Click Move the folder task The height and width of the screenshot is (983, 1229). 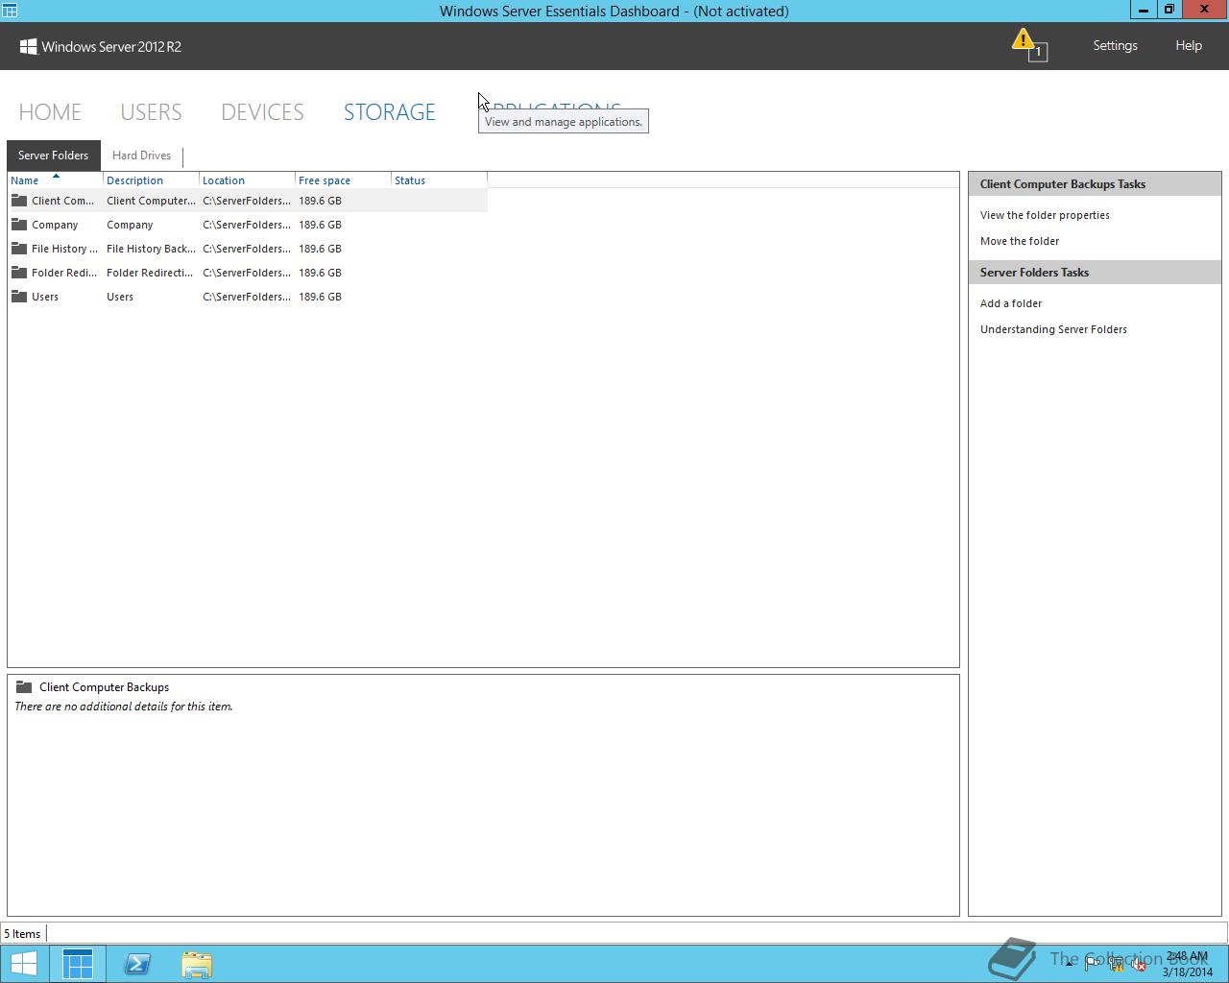1020,241
